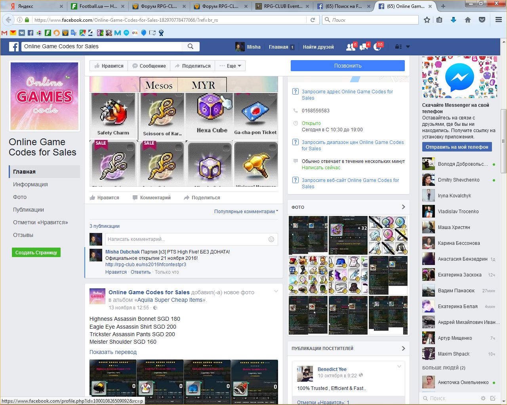Screen dimensions: 507x405
Task: Open 'Популярные комментарии' sorting dropdown
Action: click(x=246, y=212)
